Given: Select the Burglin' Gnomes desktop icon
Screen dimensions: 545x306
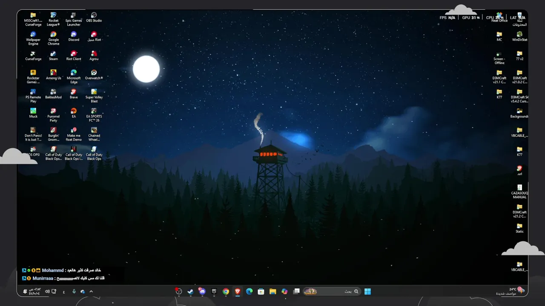Looking at the screenshot, I should click(53, 134).
